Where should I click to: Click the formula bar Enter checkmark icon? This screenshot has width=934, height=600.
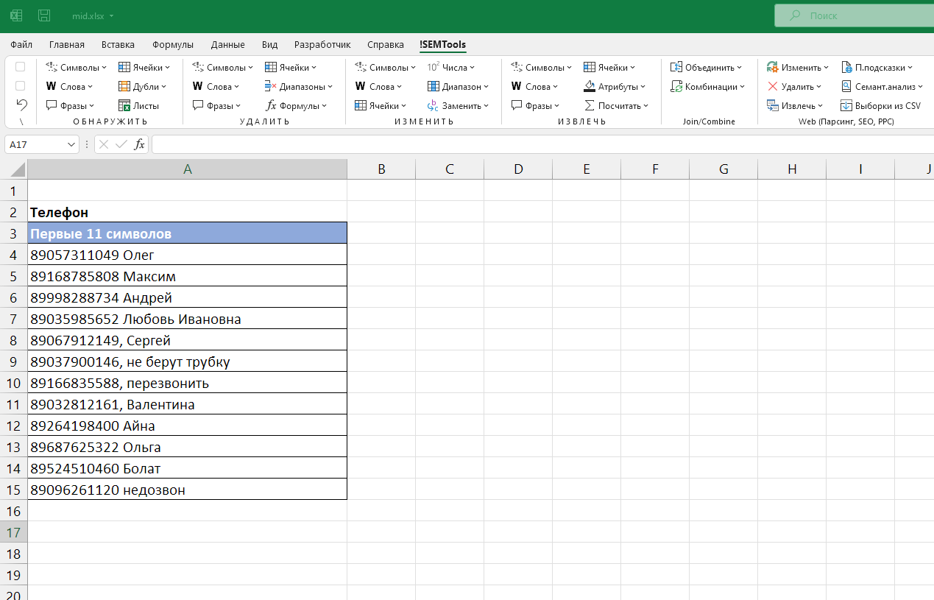click(x=121, y=144)
